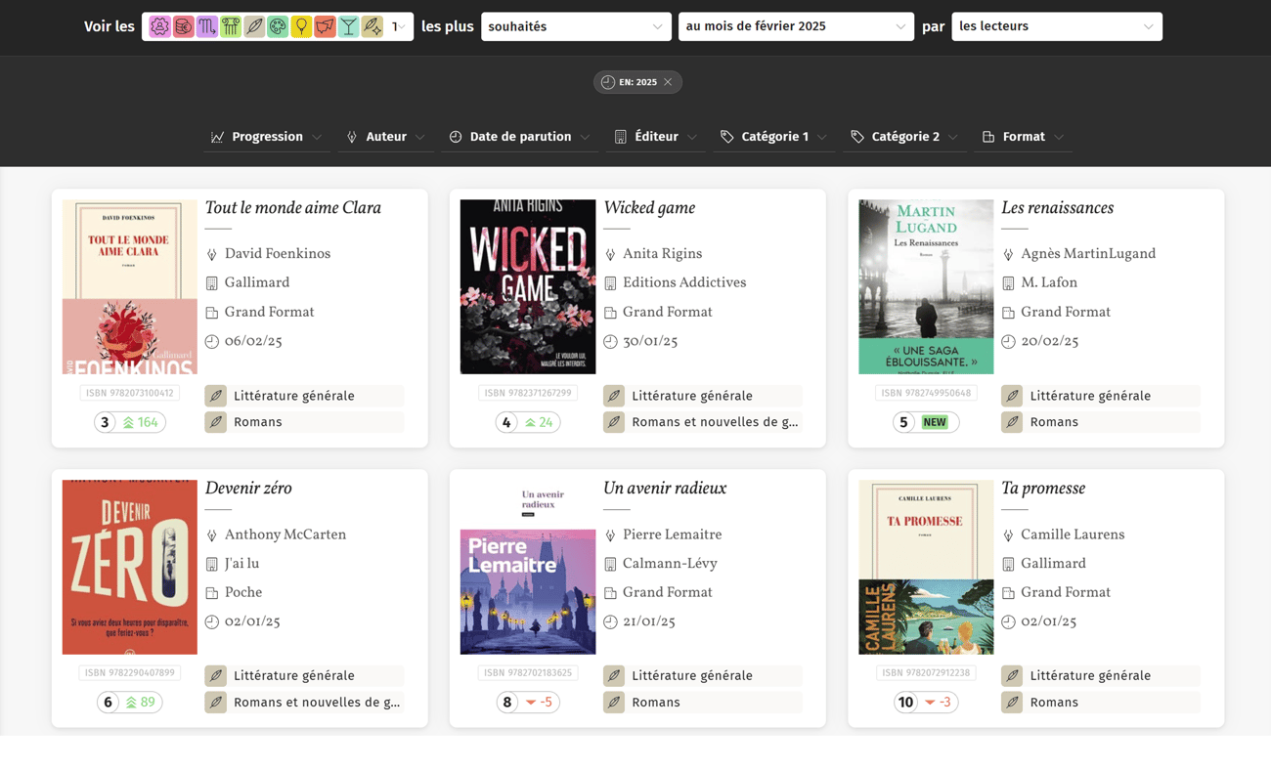
Task: Select the purple scorpio sign category icon
Action: [x=206, y=26]
